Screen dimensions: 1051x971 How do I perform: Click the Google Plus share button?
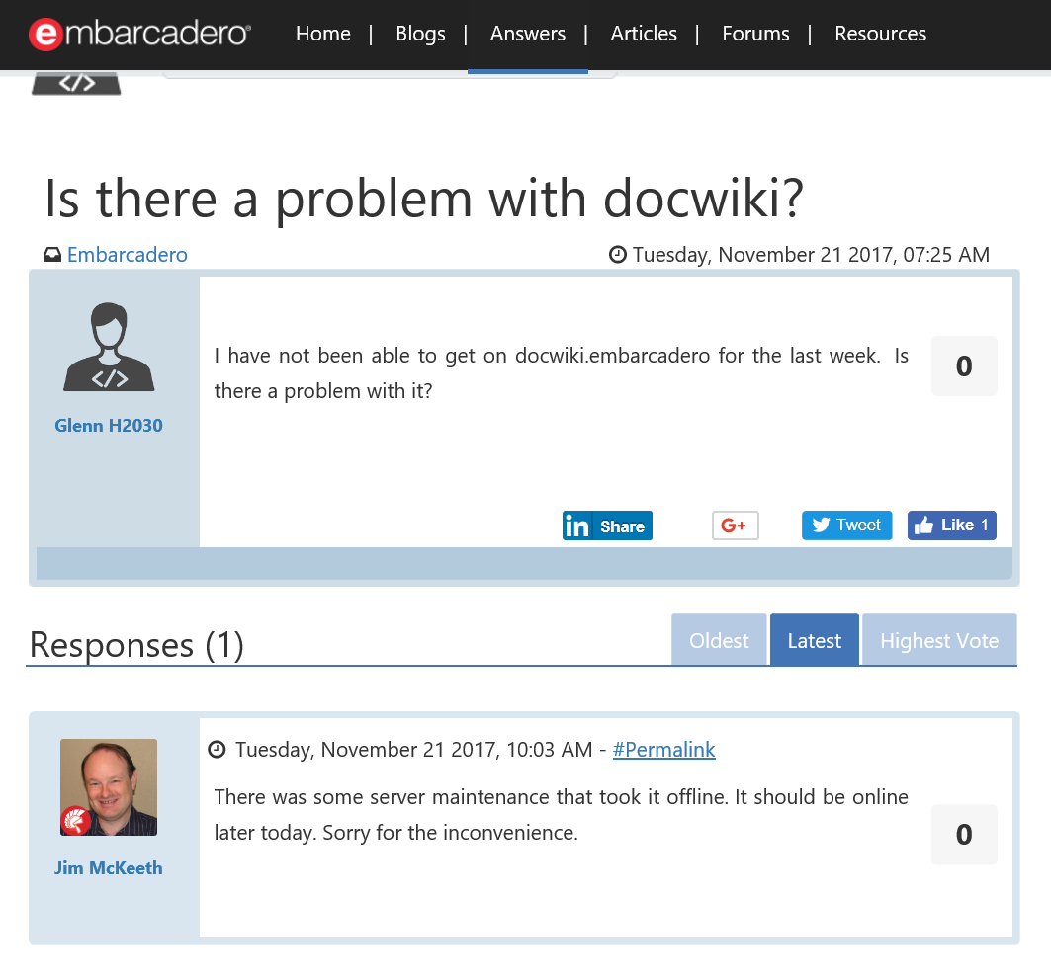[x=735, y=526]
